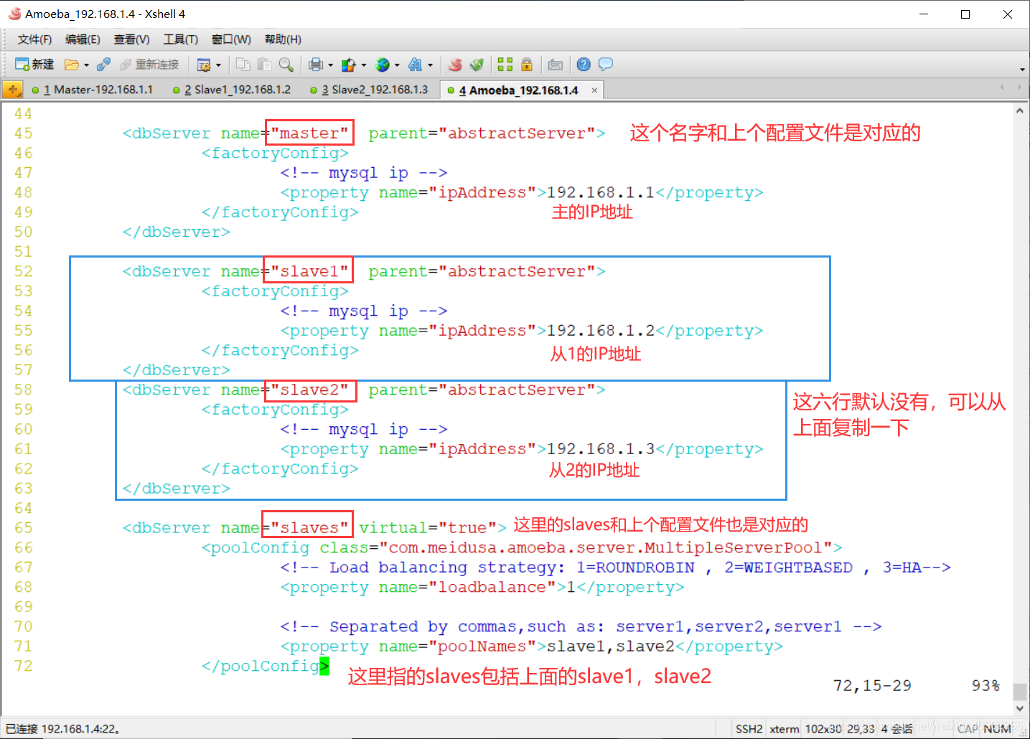Click the Copy icon in toolbar
This screenshot has width=1030, height=739.
point(243,65)
